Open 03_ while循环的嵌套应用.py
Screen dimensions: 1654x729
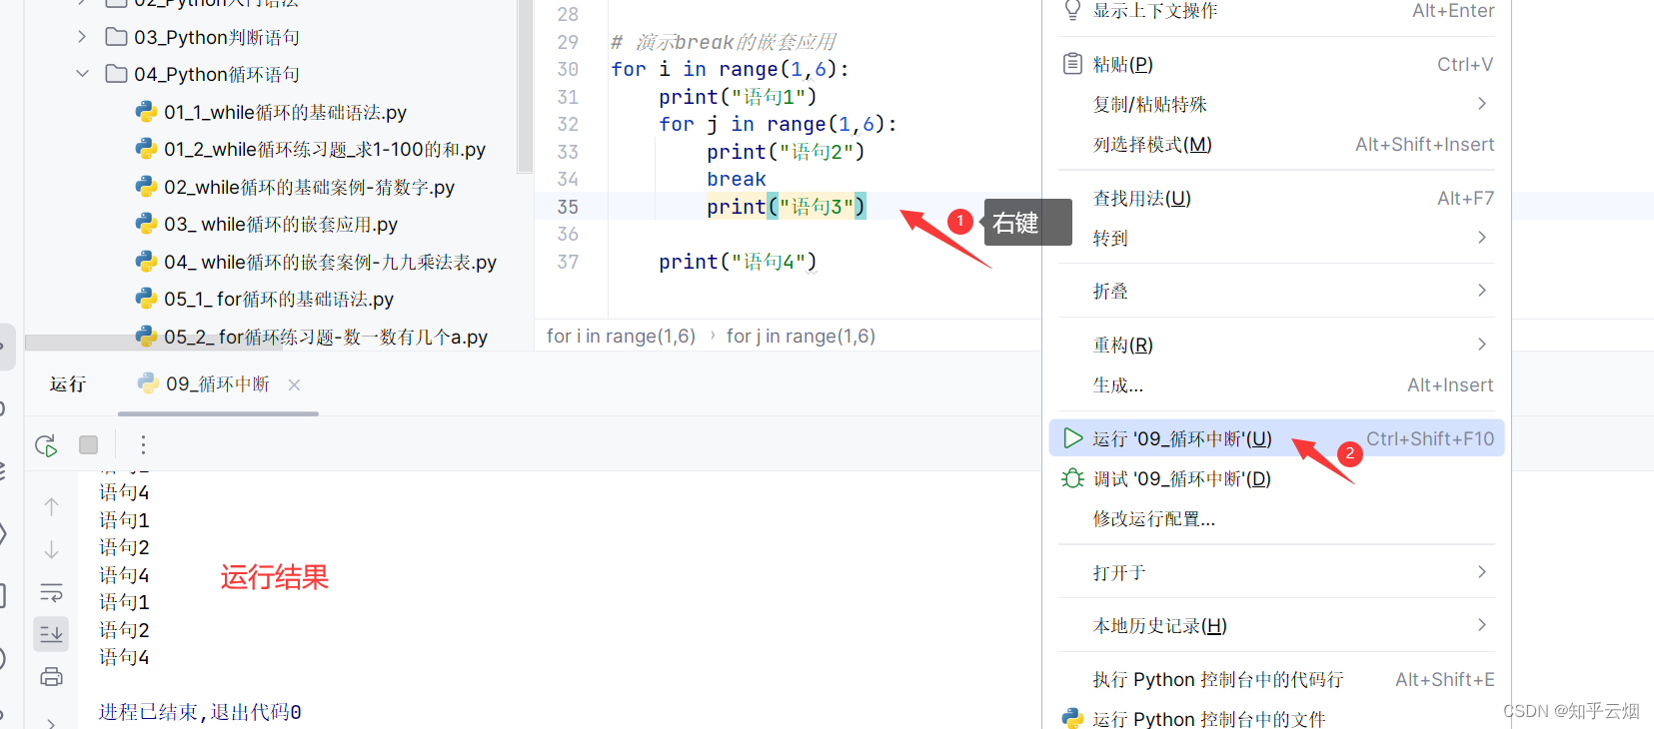[281, 225]
